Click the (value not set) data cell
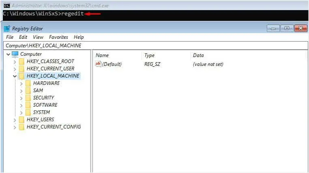The image size is (309, 173). (208, 64)
